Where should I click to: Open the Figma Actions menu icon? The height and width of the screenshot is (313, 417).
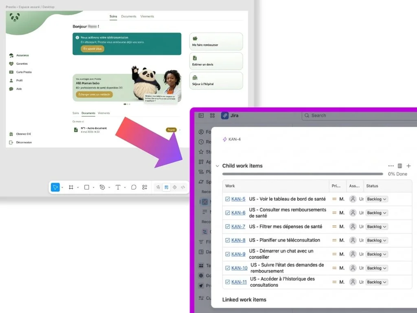145,187
